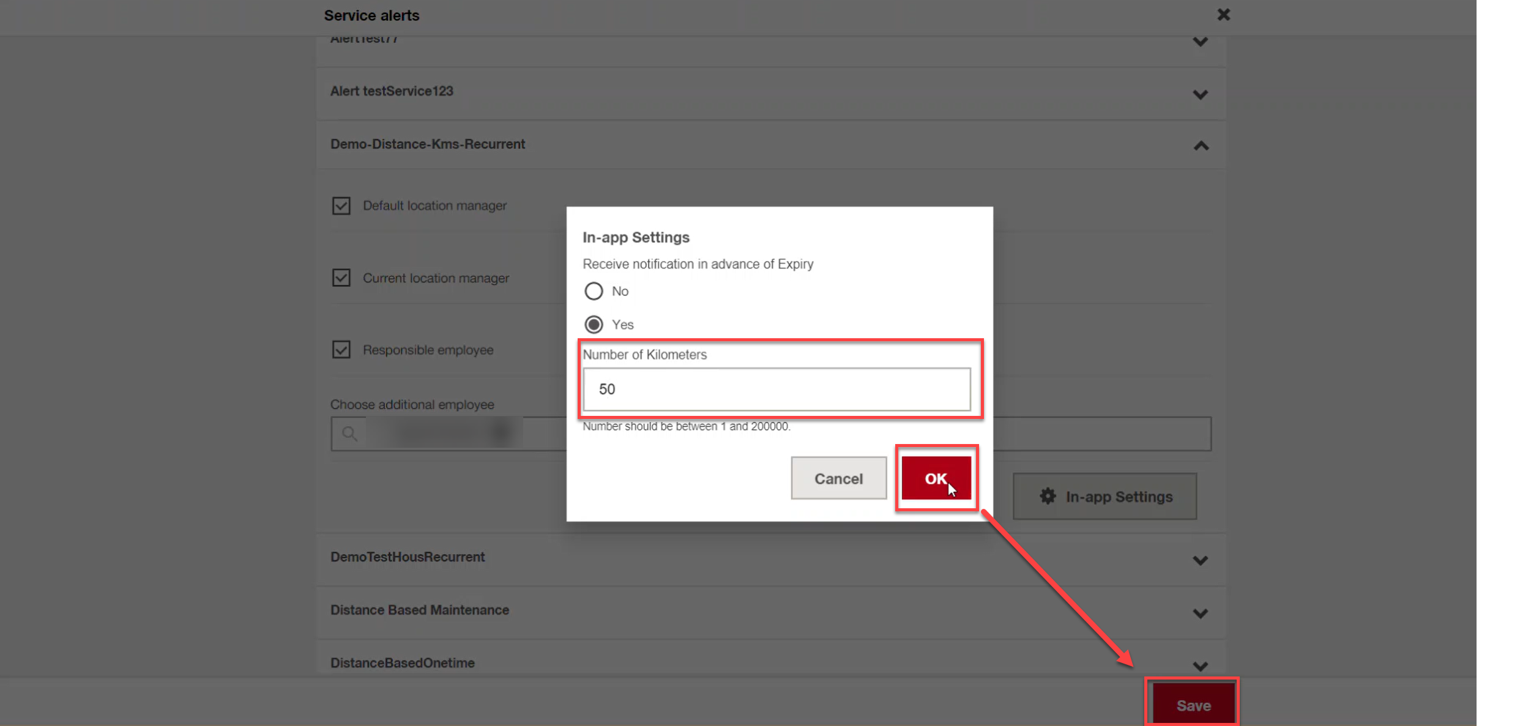Toggle Current location manager checkbox
Viewport: 1531px width, 726px height.
click(x=341, y=278)
